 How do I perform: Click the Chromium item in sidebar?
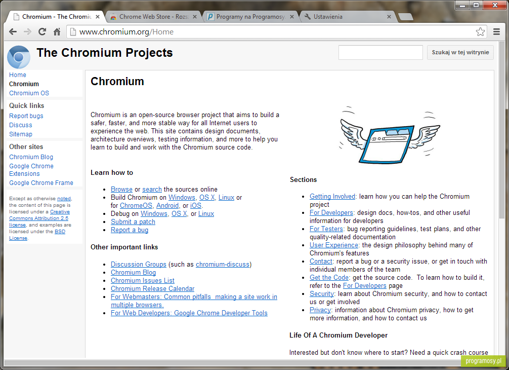point(24,84)
